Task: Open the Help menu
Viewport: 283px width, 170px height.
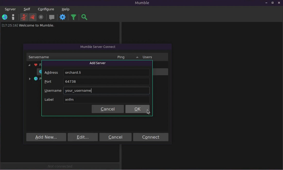Action: pos(65,9)
